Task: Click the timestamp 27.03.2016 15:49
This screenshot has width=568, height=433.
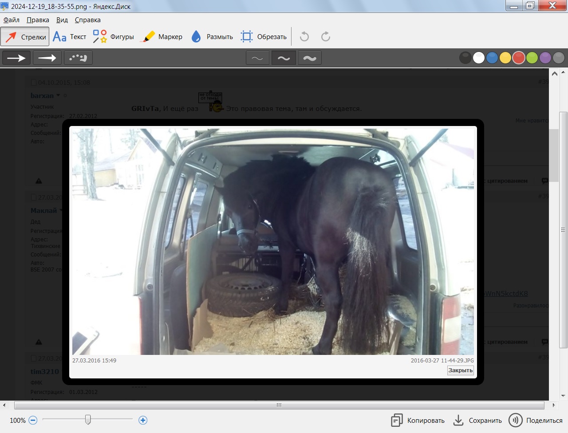Action: 94,361
